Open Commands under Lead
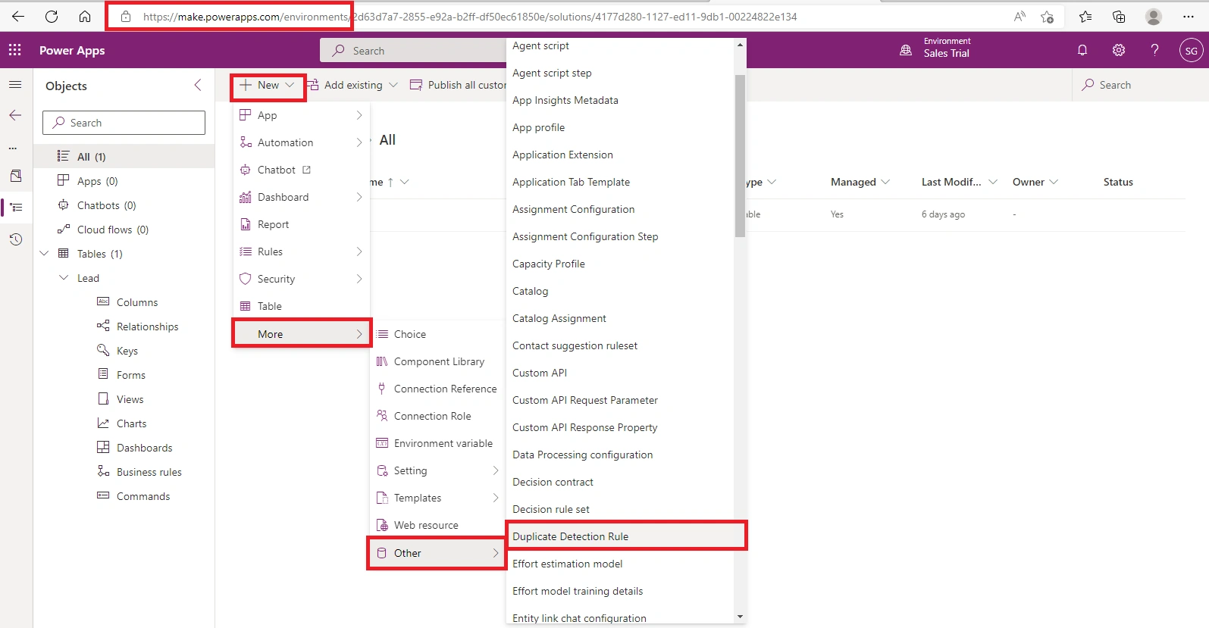Screen dimensions: 1209x628 [x=143, y=496]
